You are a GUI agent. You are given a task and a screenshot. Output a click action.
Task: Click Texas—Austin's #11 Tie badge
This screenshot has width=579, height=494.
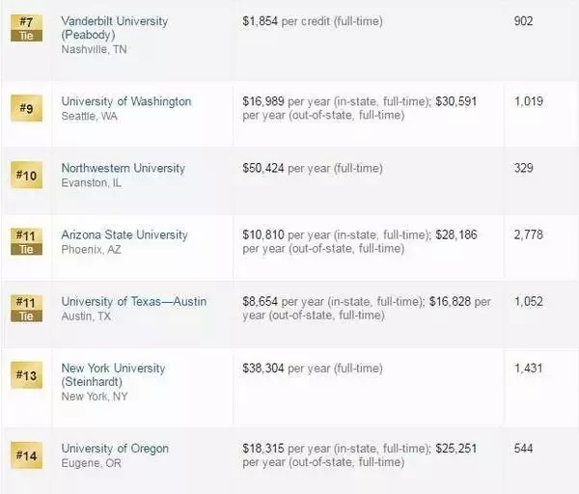click(26, 309)
